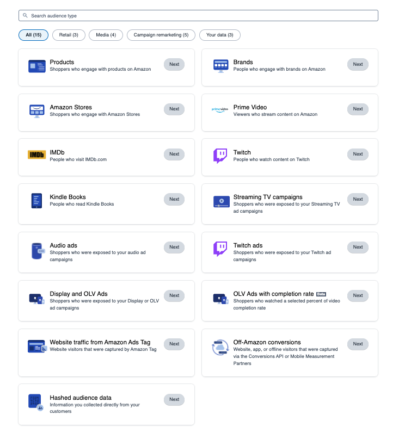Click the "Off-Amazon conversions" title
This screenshot has width=417, height=433.
(x=267, y=342)
